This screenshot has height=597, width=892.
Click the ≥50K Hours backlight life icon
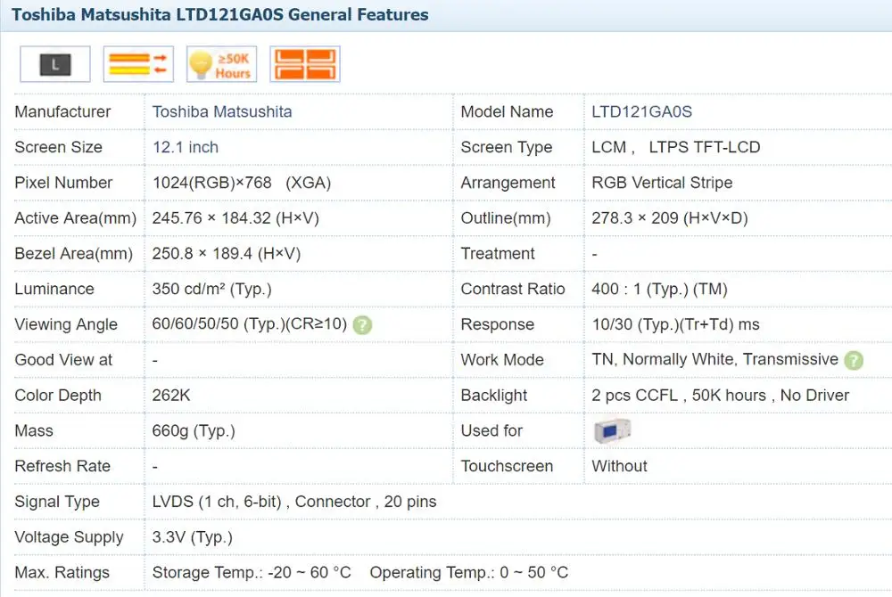(x=222, y=64)
